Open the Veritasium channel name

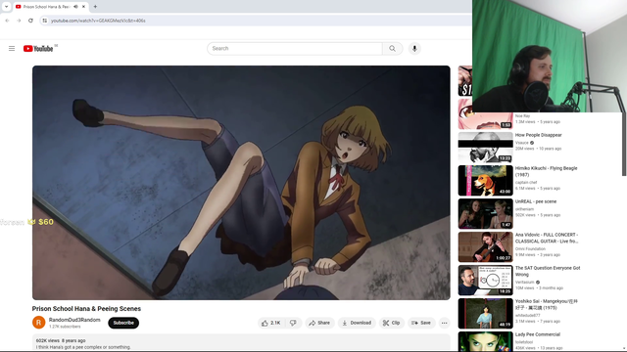coord(525,283)
